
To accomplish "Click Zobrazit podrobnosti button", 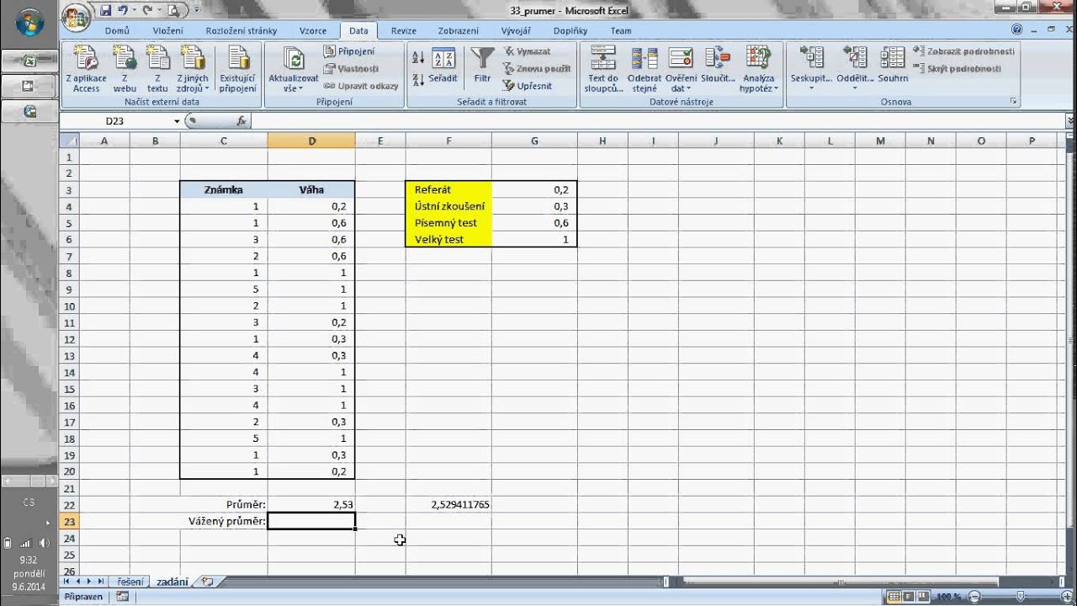I will pos(964,51).
